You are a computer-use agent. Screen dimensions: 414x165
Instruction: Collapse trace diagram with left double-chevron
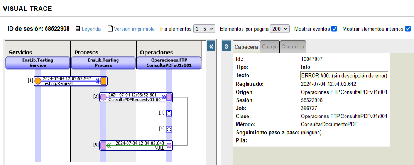pos(211,46)
